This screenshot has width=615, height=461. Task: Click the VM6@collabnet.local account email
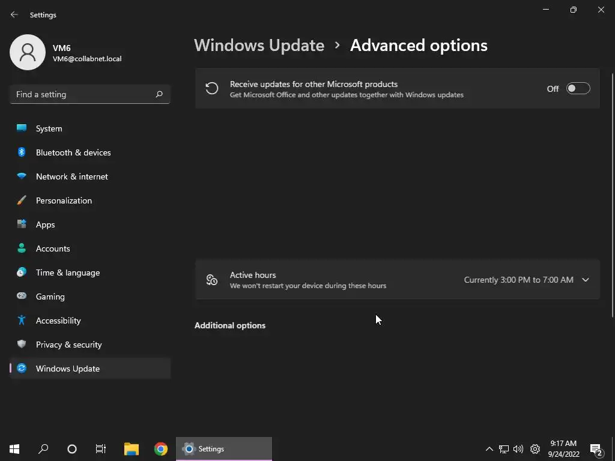87,59
